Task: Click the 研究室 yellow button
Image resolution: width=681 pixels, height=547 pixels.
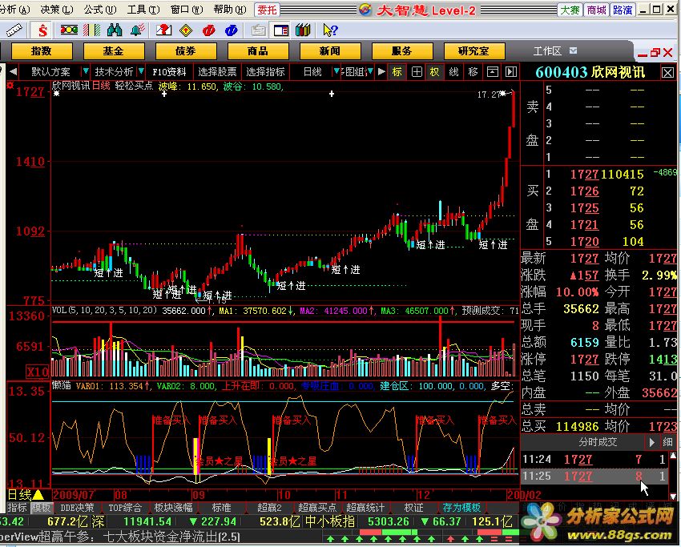Action: click(474, 51)
